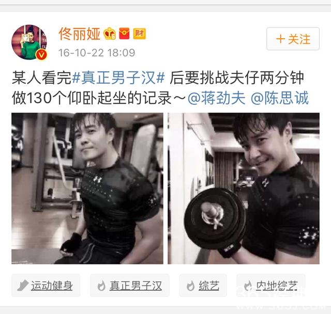This screenshot has width=331, height=314.
Task: Follow the account with +关注 button
Action: click(x=293, y=39)
